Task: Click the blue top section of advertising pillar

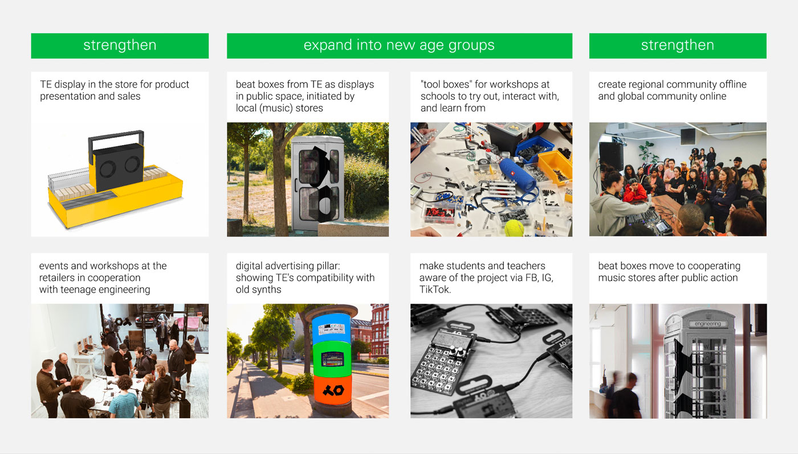Action: [x=332, y=328]
